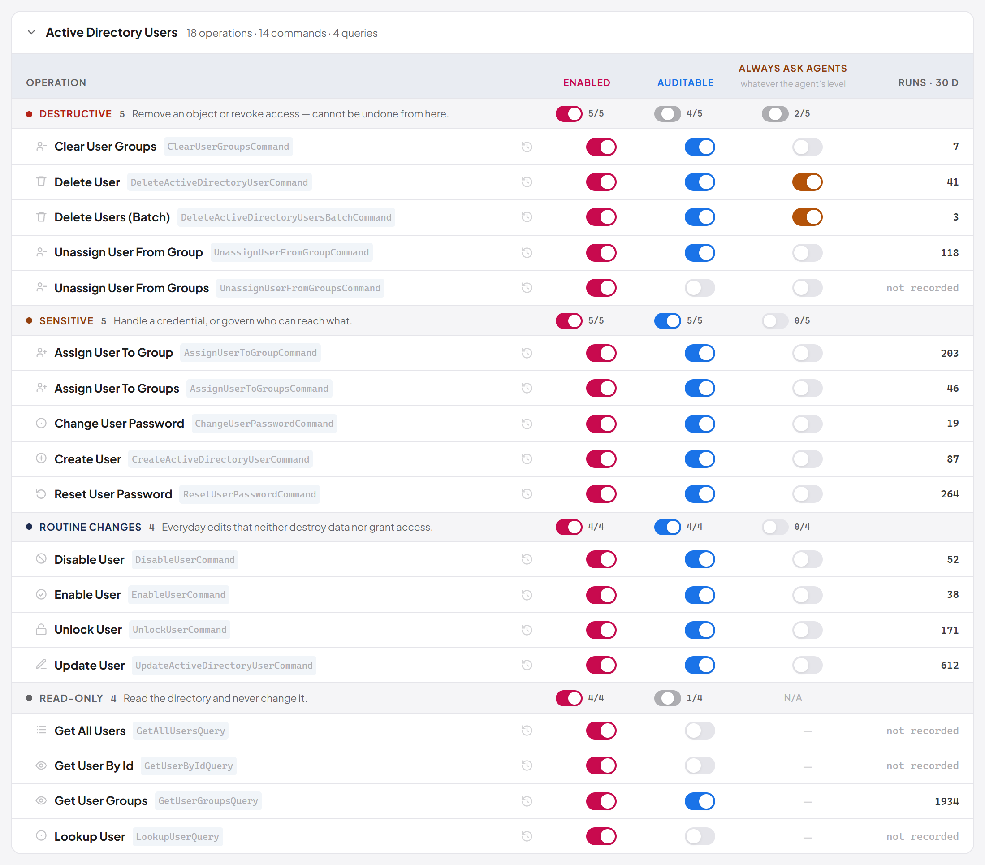Click padlock icon beside Unlock User
The height and width of the screenshot is (865, 985).
(41, 629)
